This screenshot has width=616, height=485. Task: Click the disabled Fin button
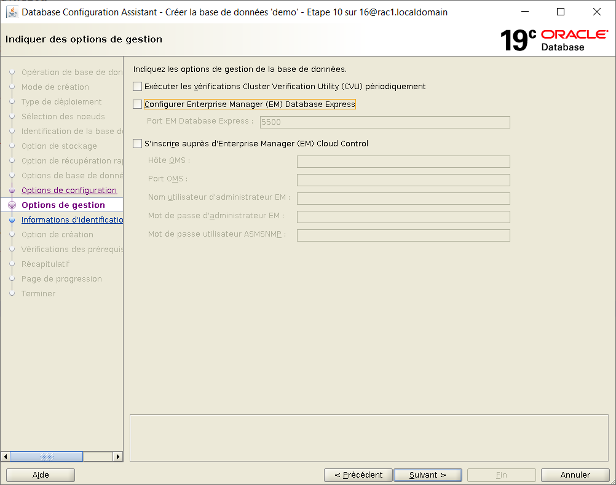pos(501,475)
